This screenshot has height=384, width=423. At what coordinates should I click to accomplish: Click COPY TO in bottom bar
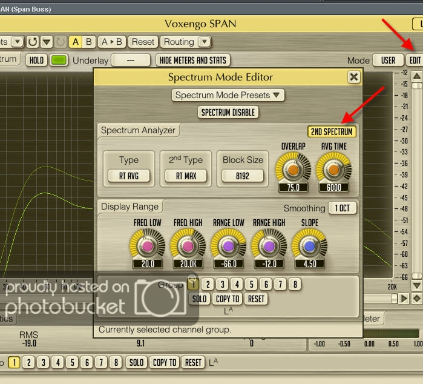tap(165, 362)
